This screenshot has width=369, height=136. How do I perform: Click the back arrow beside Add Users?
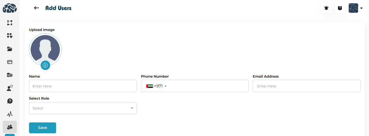point(37,8)
